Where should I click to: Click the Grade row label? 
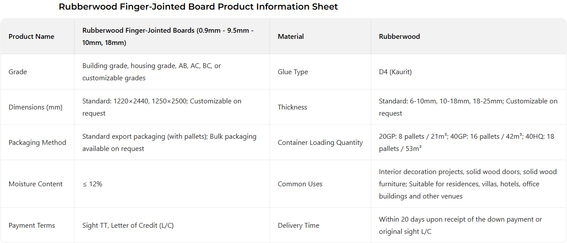pyautogui.click(x=18, y=72)
